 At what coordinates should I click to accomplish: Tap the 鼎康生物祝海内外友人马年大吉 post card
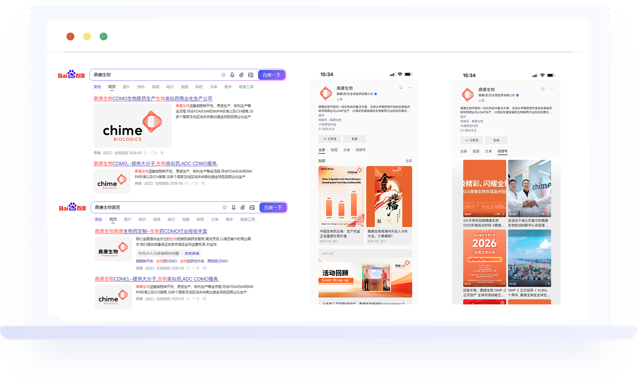[389, 205]
